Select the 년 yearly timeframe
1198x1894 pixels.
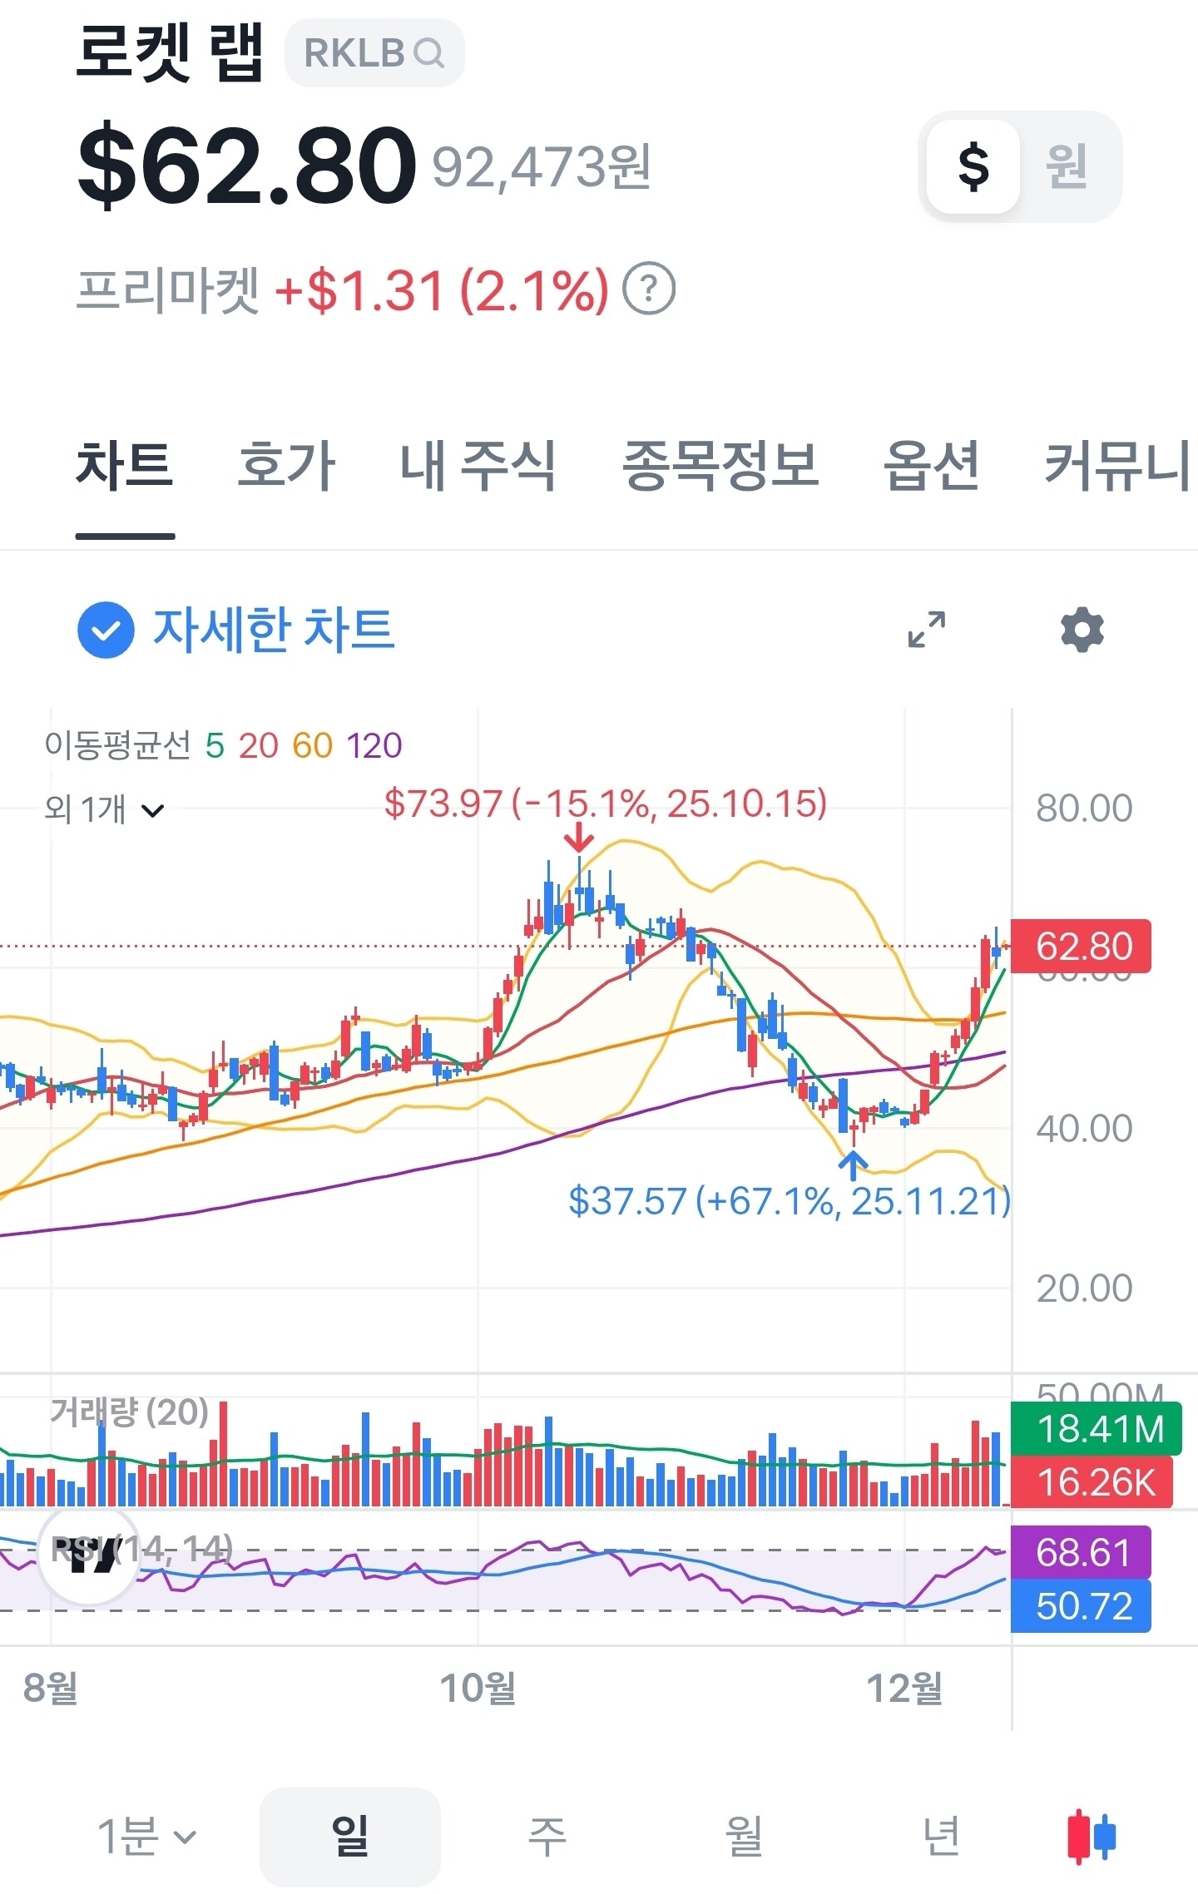[x=941, y=1836]
